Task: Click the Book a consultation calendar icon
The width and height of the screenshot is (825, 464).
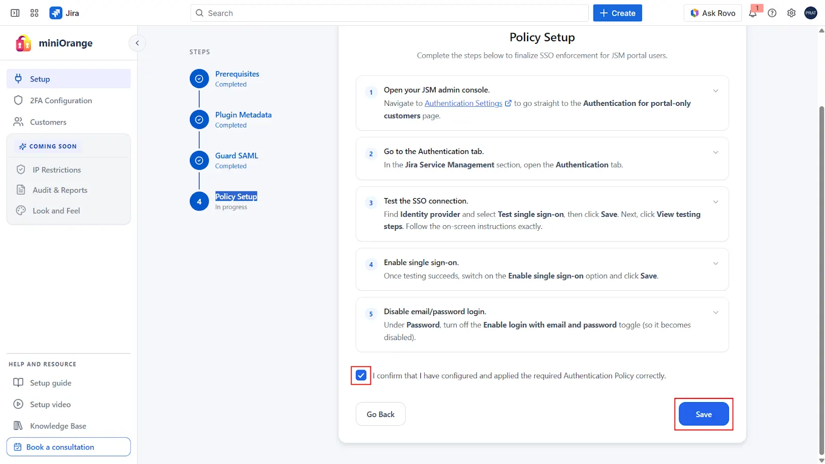Action: (18, 447)
